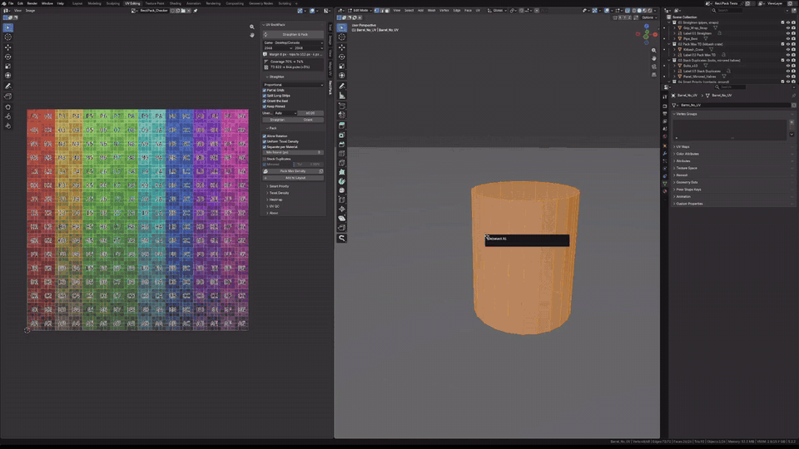The image size is (799, 449).
Task: Expand the Heatmap section
Action: 274,200
